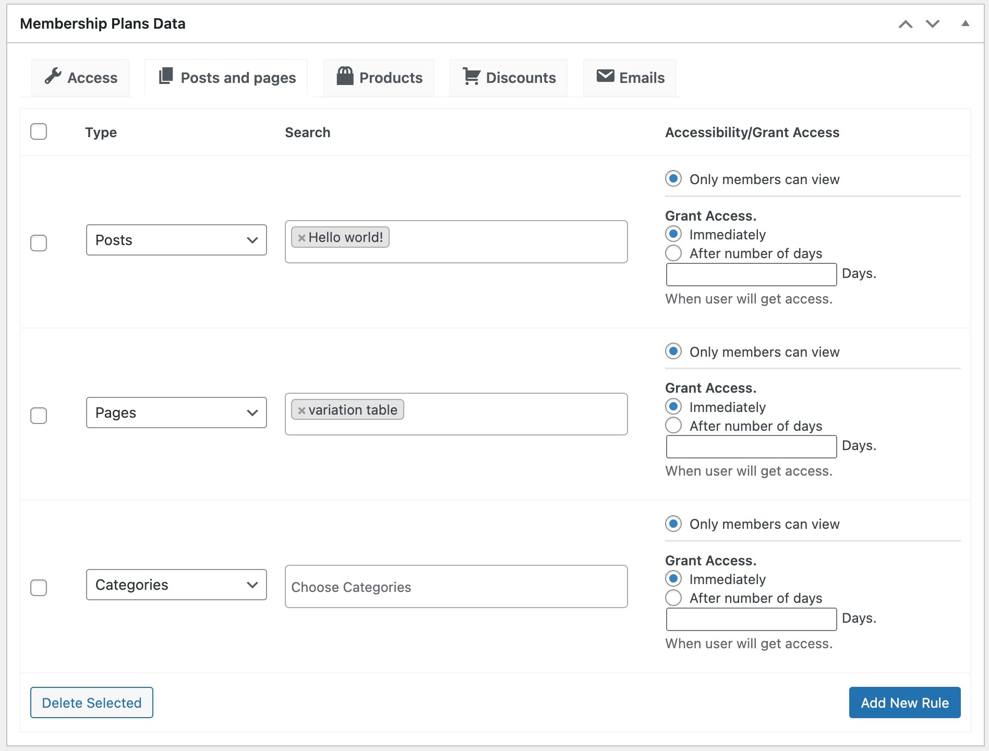Click the cart icon on Discounts tab
This screenshot has width=989, height=751.
[x=472, y=76]
